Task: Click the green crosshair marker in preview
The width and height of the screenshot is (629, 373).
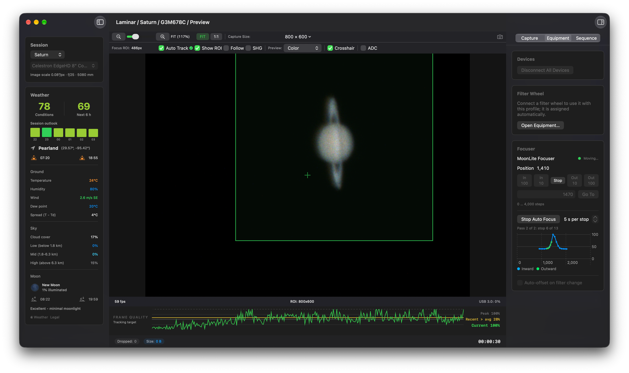Action: [x=308, y=175]
